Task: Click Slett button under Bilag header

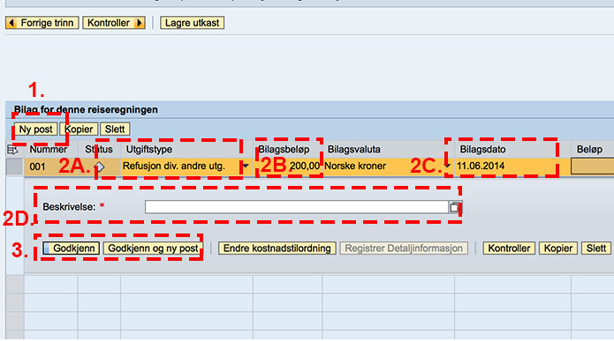Action: (x=115, y=130)
